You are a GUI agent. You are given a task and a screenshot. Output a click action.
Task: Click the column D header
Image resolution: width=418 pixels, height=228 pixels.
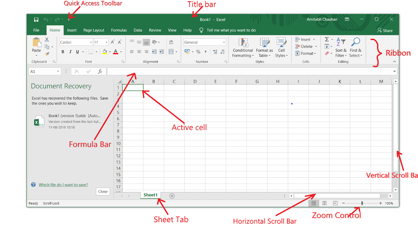click(195, 81)
